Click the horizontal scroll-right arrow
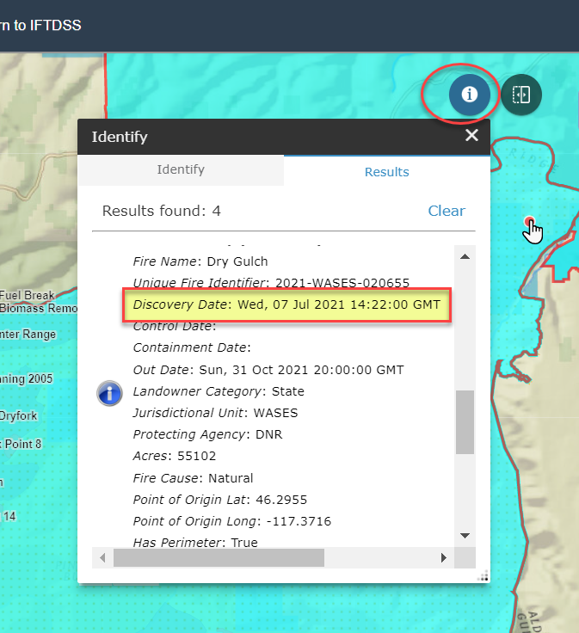 (x=444, y=557)
